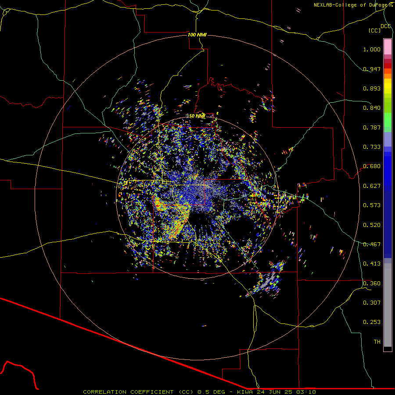Screen dimensions: 395x395
Task: Click the 0.5 DEG elevation text
Action: click(x=212, y=392)
